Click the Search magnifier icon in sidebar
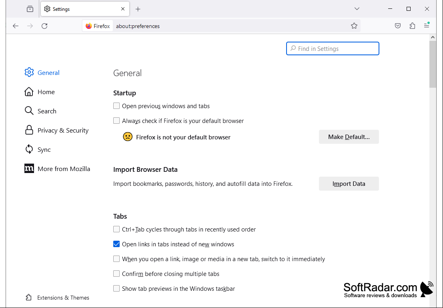 point(29,111)
